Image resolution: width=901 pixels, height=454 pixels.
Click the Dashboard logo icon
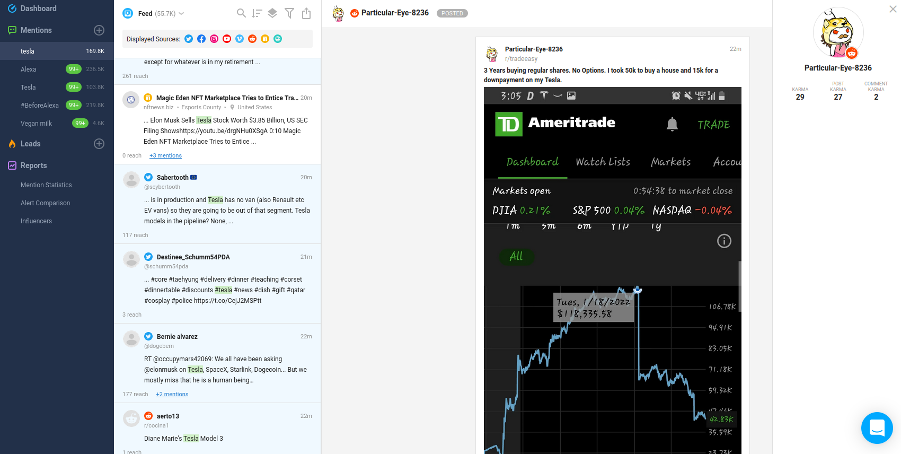coord(12,8)
